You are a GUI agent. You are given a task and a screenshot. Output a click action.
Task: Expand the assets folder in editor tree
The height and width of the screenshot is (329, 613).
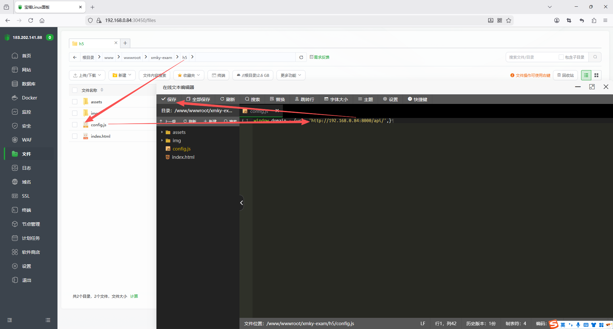[x=162, y=132]
